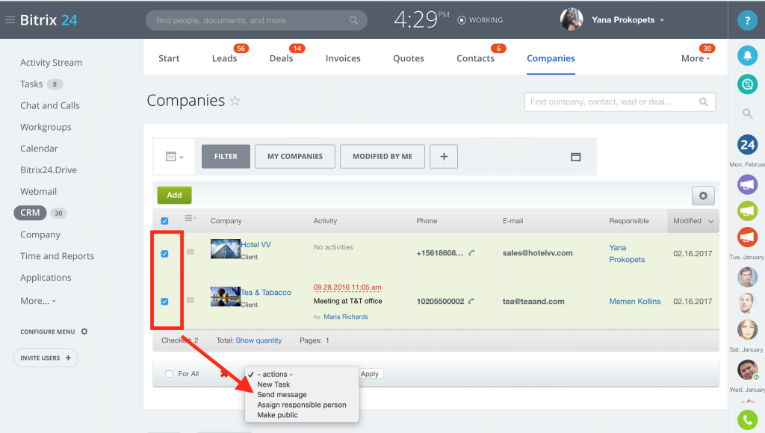Open the list view type dropdown
Image resolution: width=765 pixels, height=433 pixels.
[x=174, y=157]
